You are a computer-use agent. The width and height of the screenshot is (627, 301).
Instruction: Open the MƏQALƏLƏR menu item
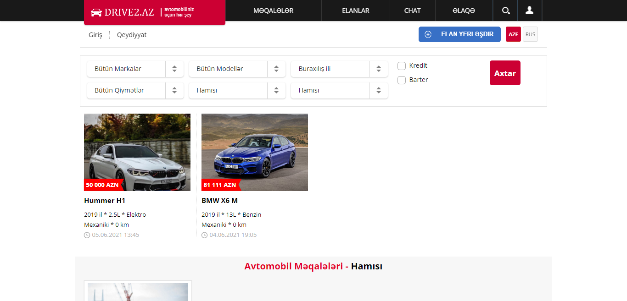(x=274, y=10)
